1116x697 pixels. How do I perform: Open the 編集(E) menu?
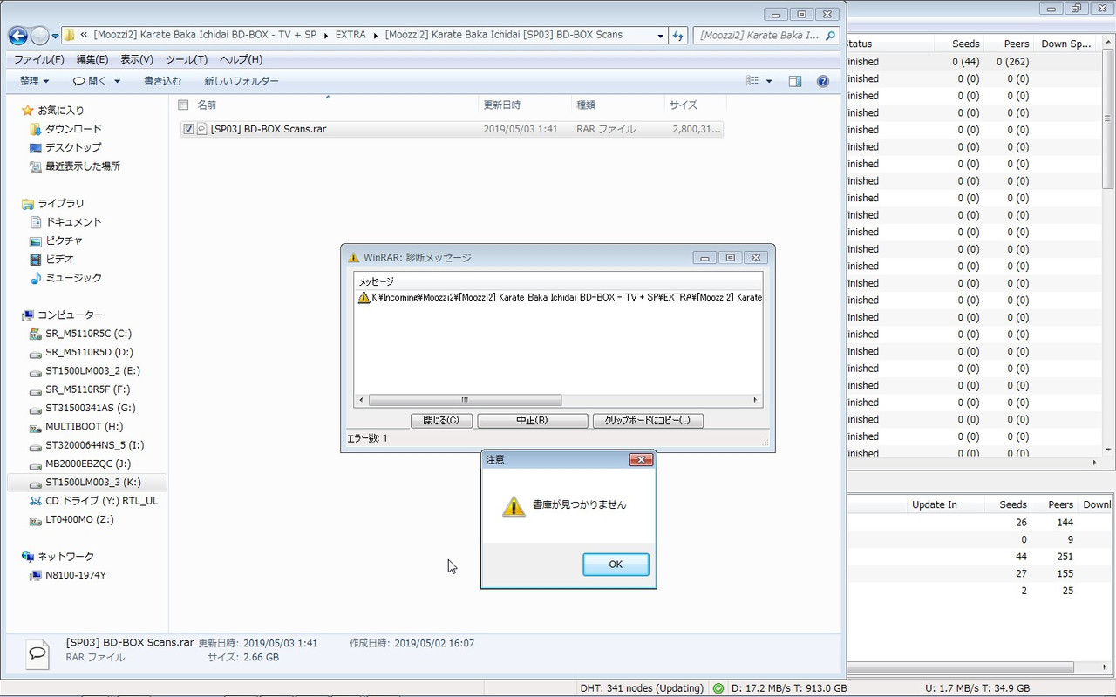point(92,59)
